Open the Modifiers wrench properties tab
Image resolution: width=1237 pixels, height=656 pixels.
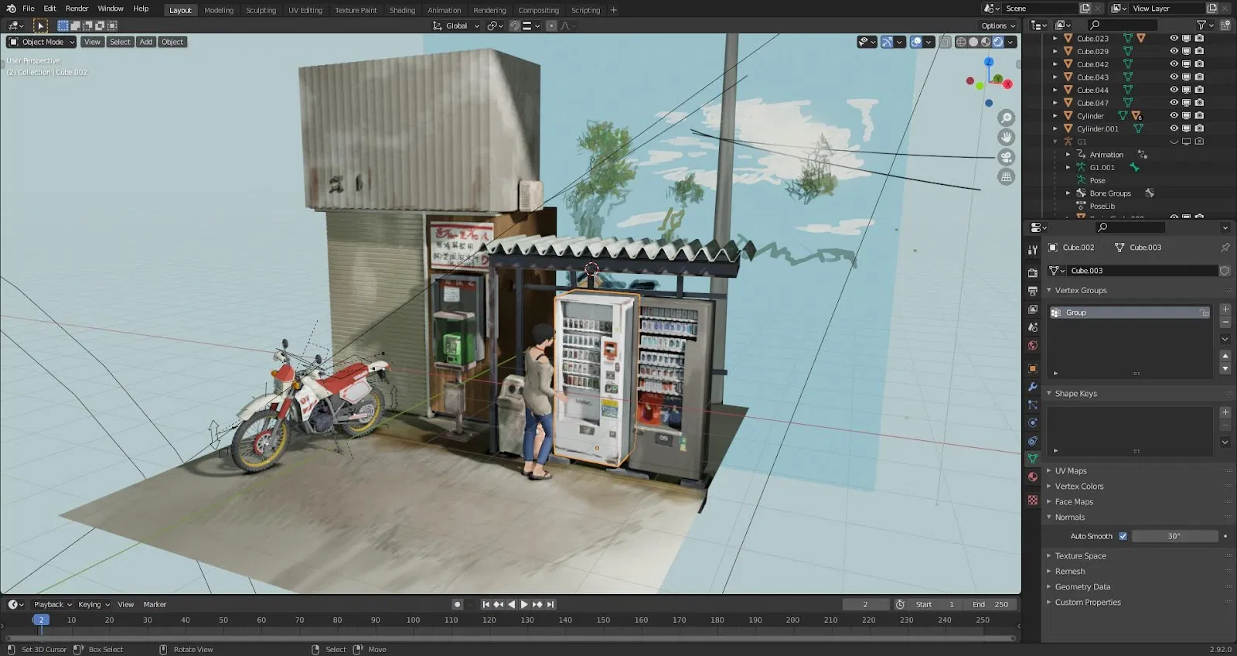[x=1033, y=387]
